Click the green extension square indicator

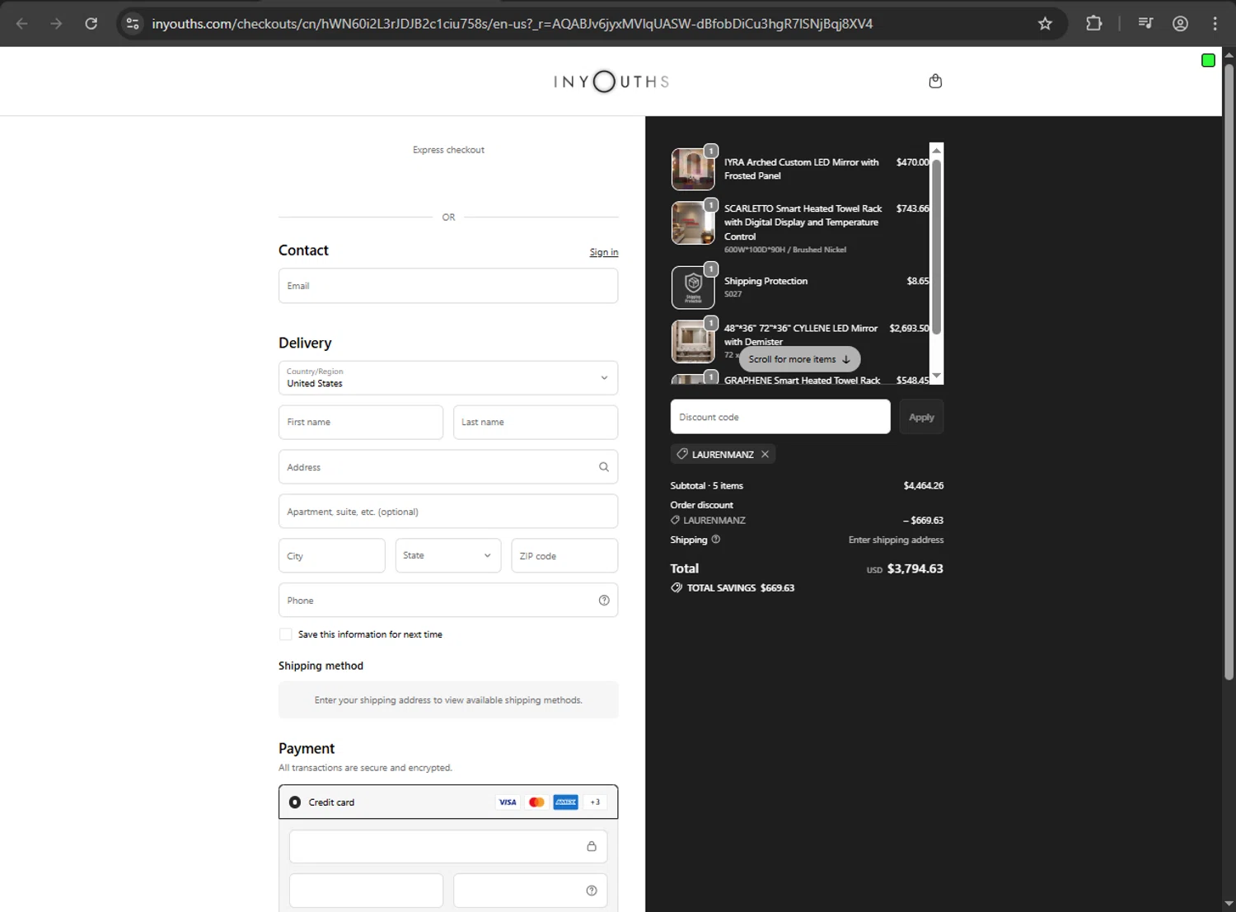(1208, 60)
